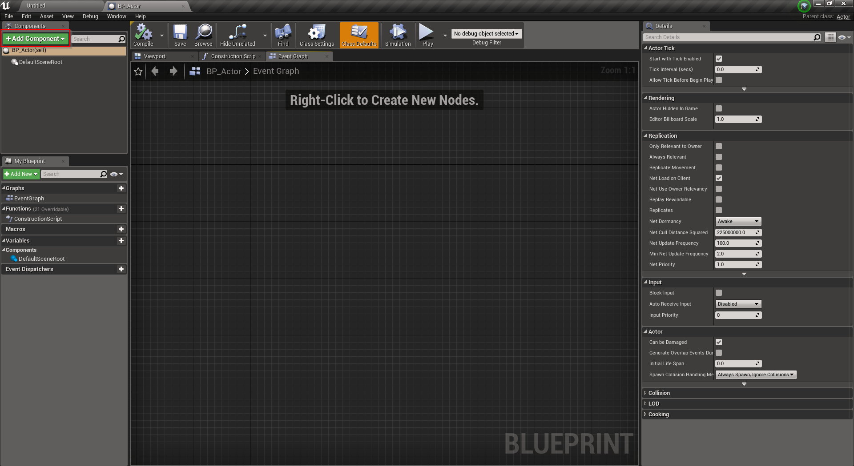
Task: Toggle Net Load on Client checkbox
Action: (719, 178)
